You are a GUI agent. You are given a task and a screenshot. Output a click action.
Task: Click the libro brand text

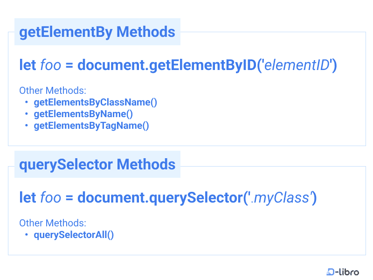coord(349,272)
